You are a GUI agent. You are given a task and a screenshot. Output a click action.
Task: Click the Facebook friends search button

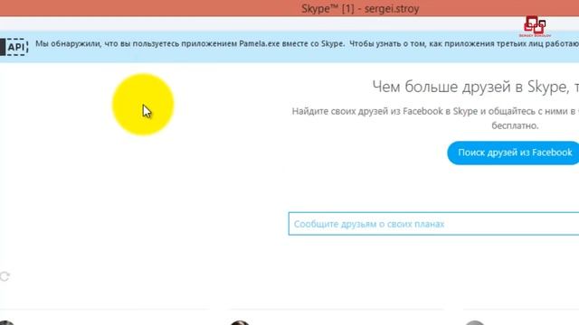coord(513,153)
